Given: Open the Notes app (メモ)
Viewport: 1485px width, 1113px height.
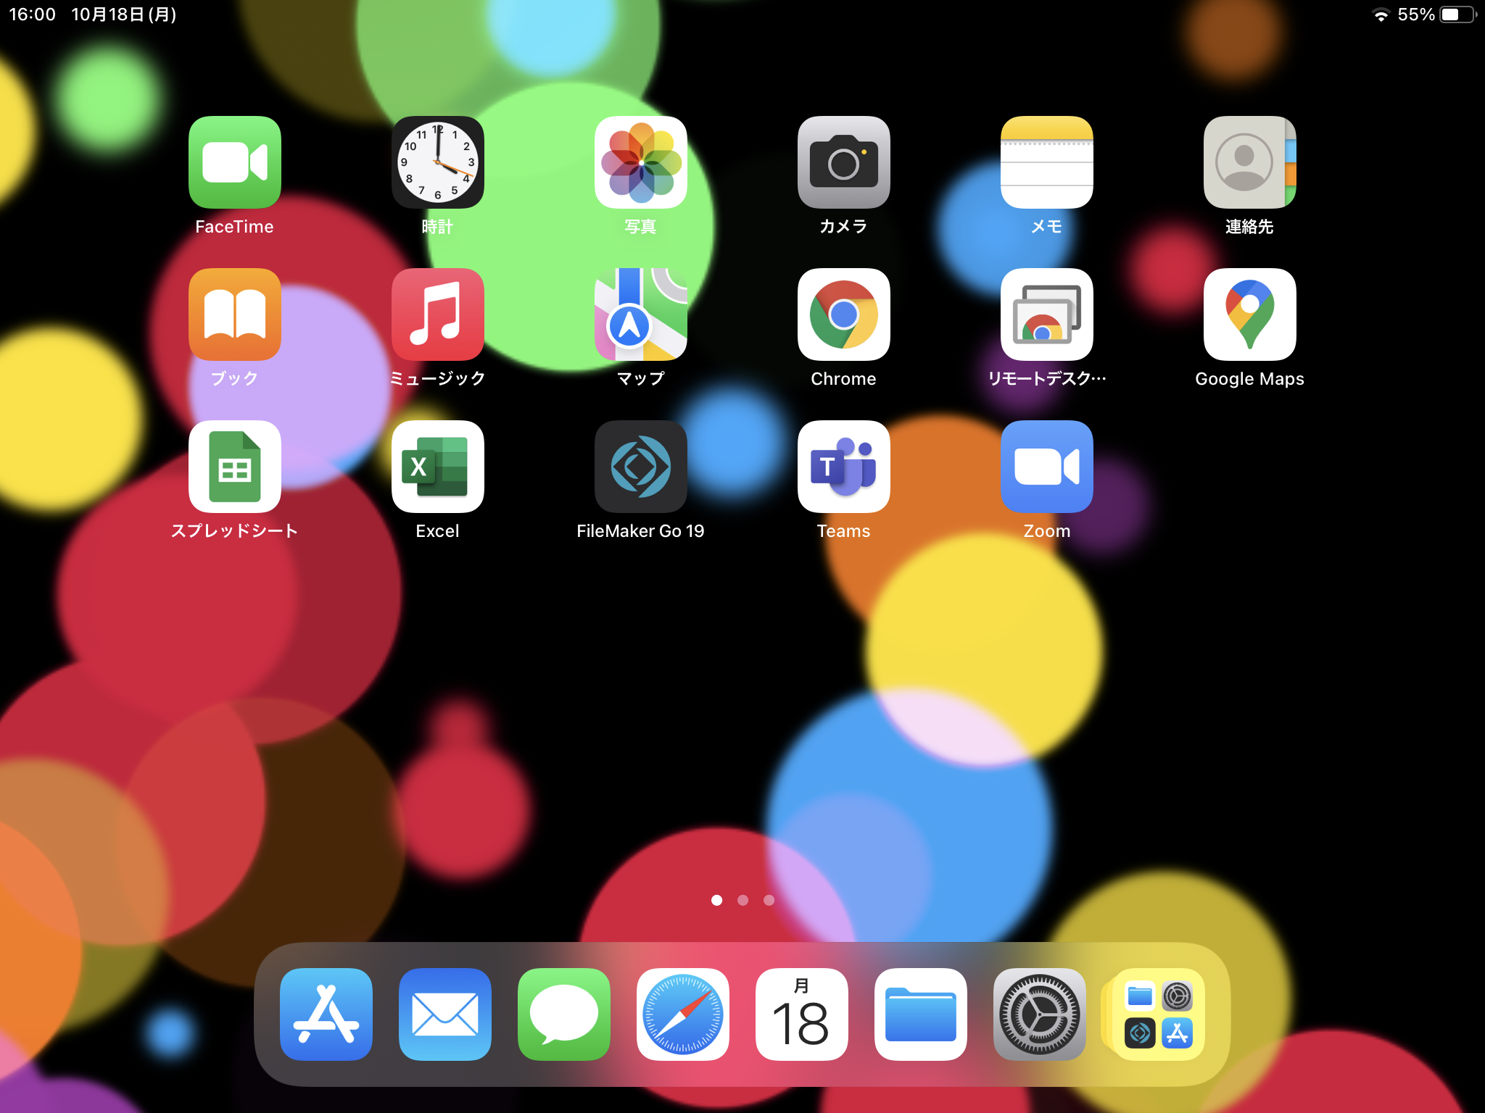Looking at the screenshot, I should pyautogui.click(x=1047, y=162).
